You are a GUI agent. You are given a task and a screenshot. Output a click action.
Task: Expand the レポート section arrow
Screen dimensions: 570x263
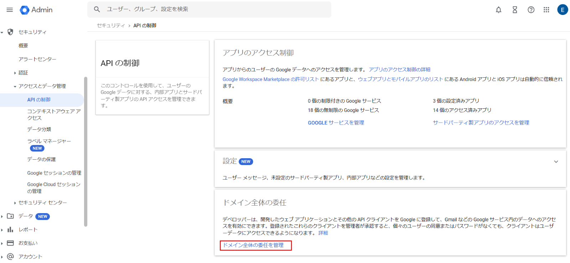tap(2, 230)
